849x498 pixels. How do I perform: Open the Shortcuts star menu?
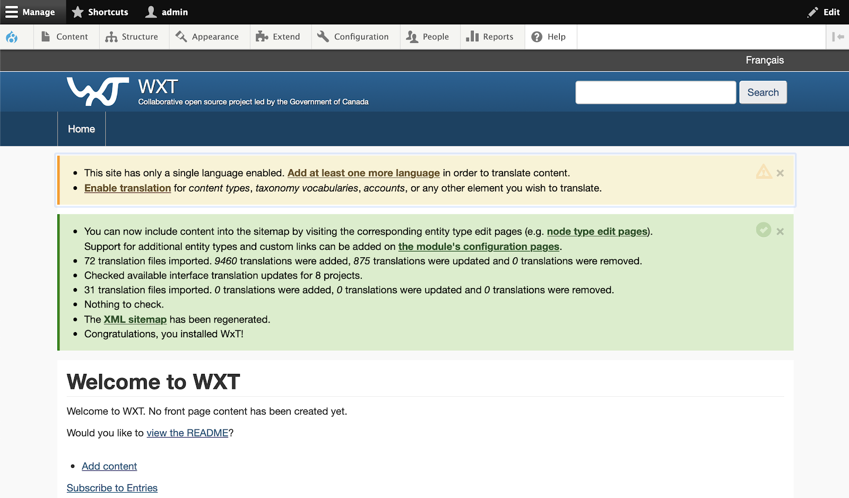click(100, 12)
